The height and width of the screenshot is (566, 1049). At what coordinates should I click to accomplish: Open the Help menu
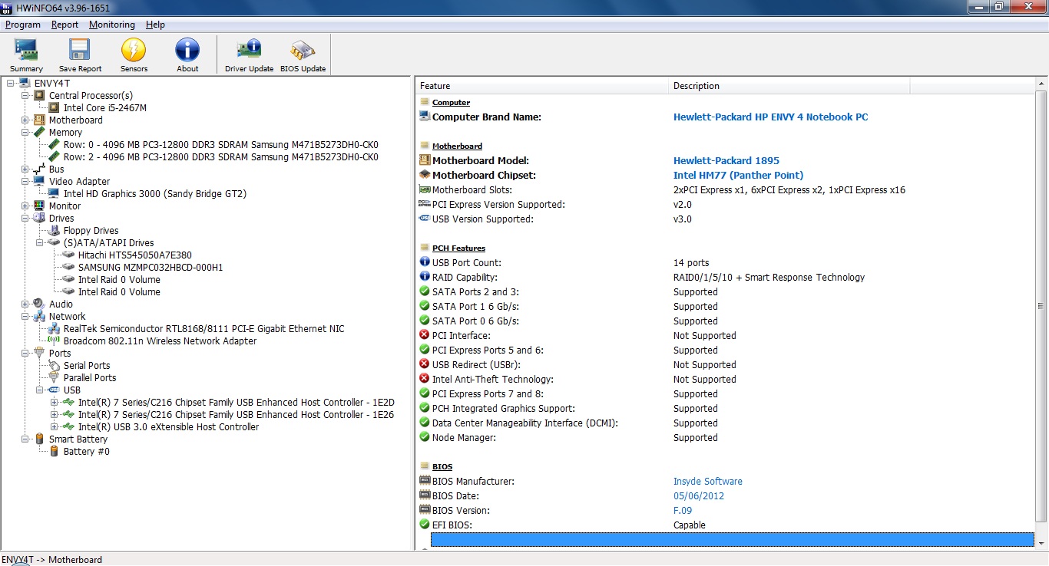[155, 25]
